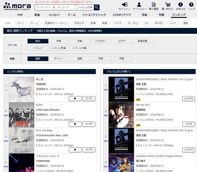
Task: Open the Tell Me Why album cover
Action: pos(121,115)
